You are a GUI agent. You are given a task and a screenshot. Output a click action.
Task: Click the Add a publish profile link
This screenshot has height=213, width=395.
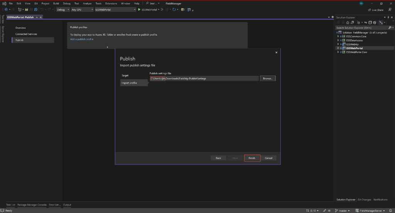[x=82, y=39]
